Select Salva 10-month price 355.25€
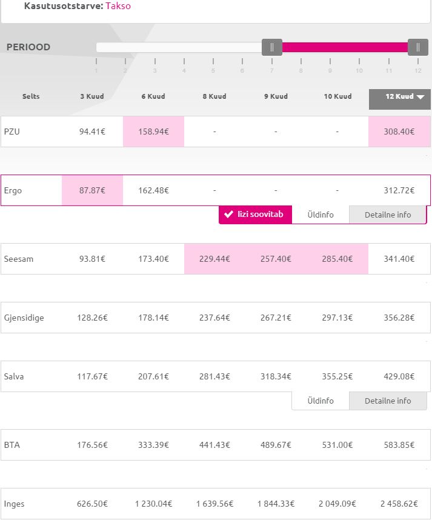This screenshot has width=432, height=520. [x=337, y=376]
